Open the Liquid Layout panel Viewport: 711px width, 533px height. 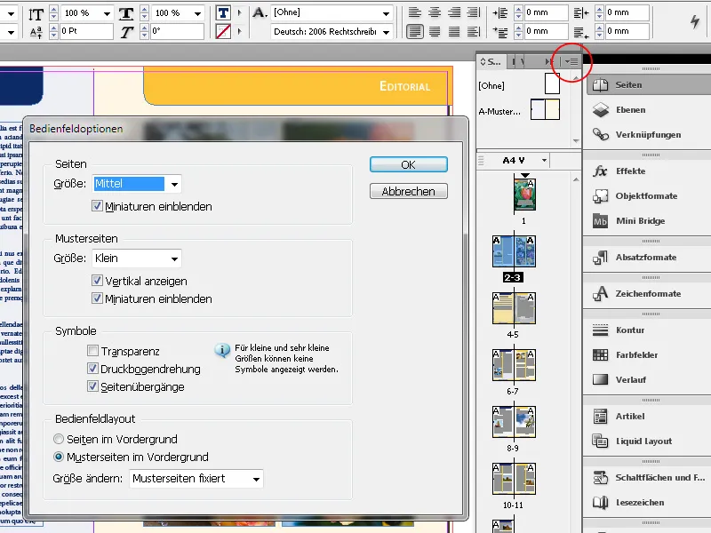635,440
